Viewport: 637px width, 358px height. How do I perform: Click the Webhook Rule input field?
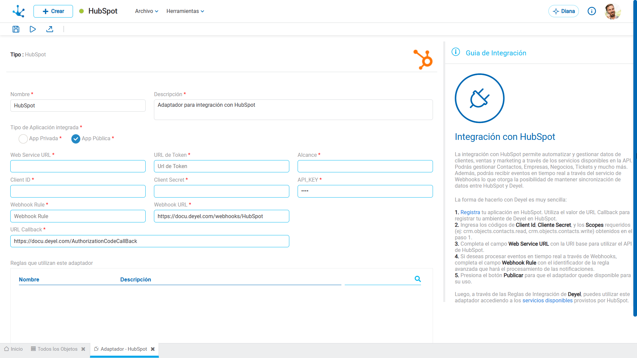(x=78, y=216)
